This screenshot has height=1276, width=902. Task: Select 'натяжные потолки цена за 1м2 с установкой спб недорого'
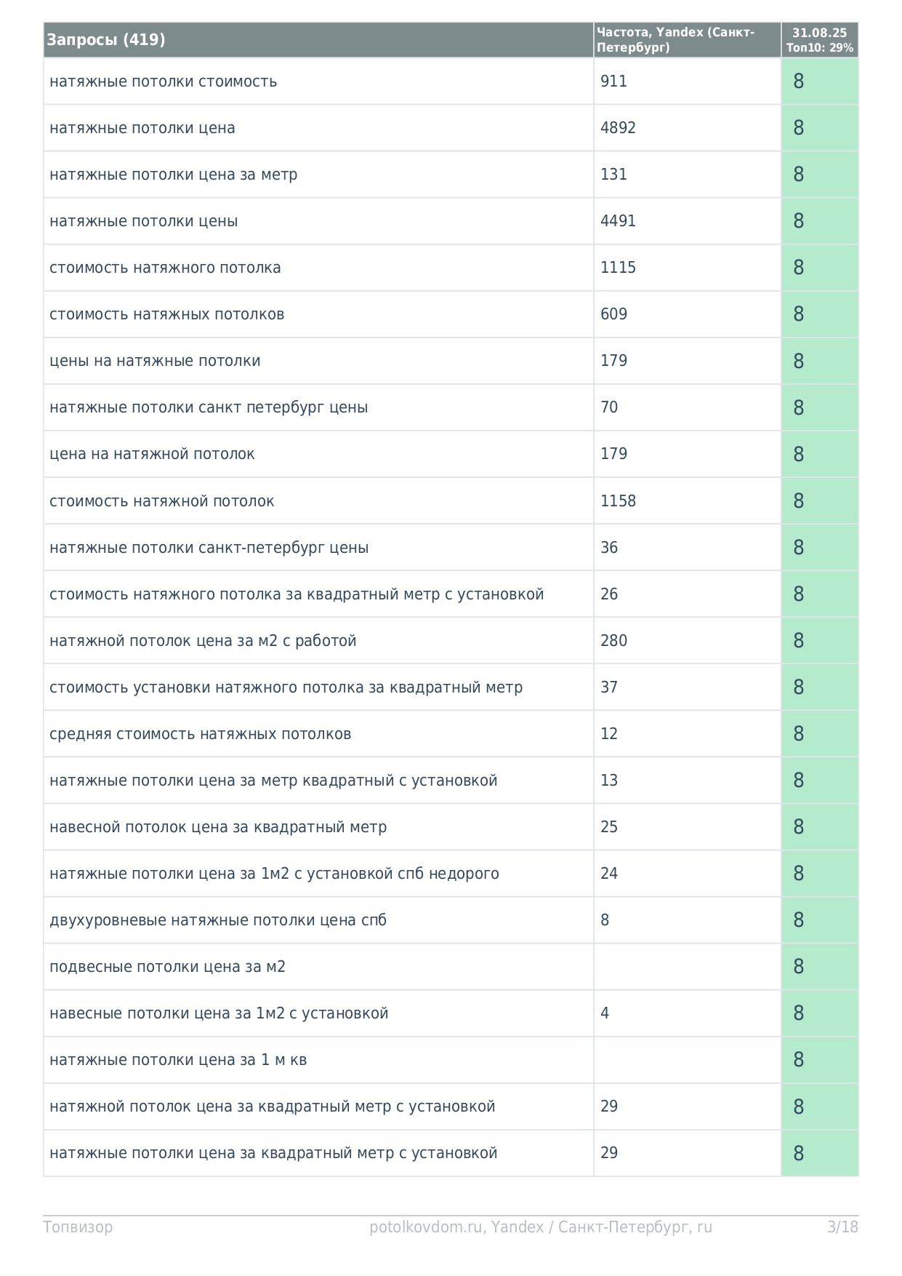274,874
